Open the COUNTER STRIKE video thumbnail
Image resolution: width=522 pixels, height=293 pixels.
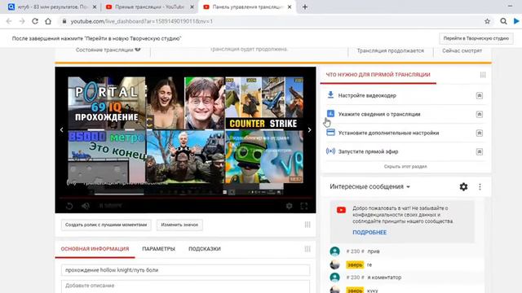(264, 103)
